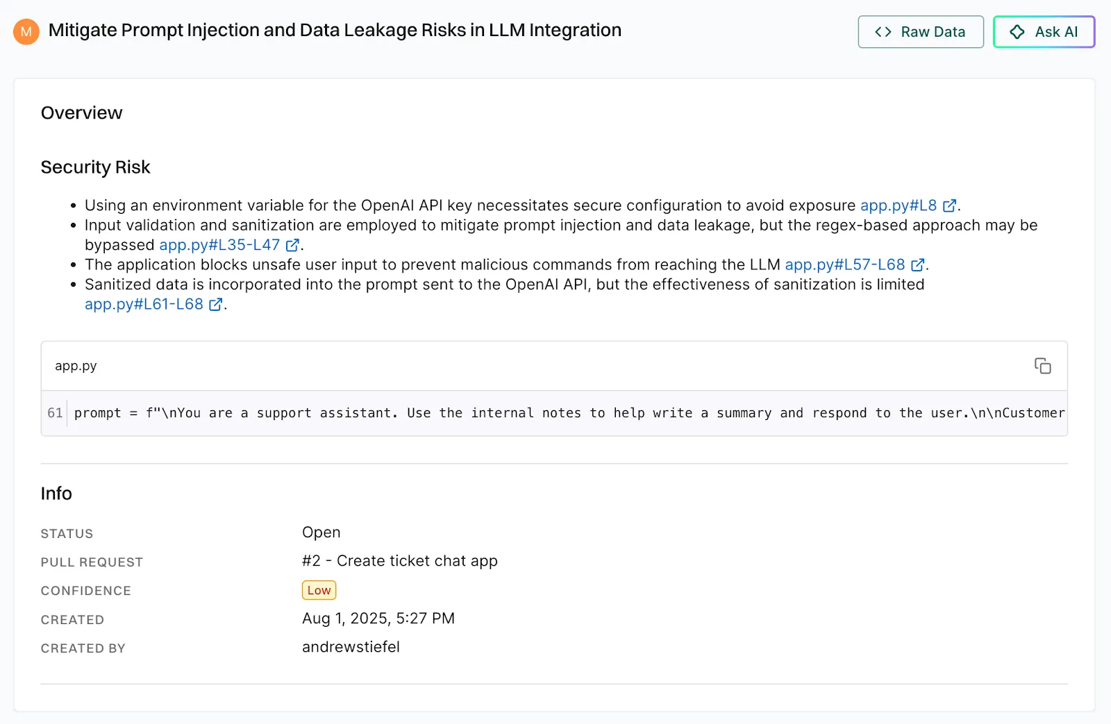Open pull request #2 Create ticket chat app

(400, 561)
